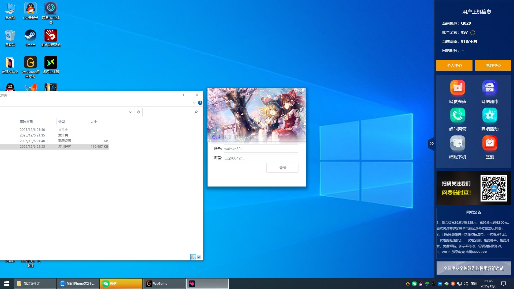Expand the ribbon chevron in File Explorer
Viewport: 514px width, 289px height.
click(x=194, y=103)
